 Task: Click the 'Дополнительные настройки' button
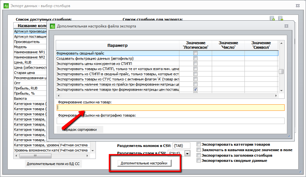[144, 163]
